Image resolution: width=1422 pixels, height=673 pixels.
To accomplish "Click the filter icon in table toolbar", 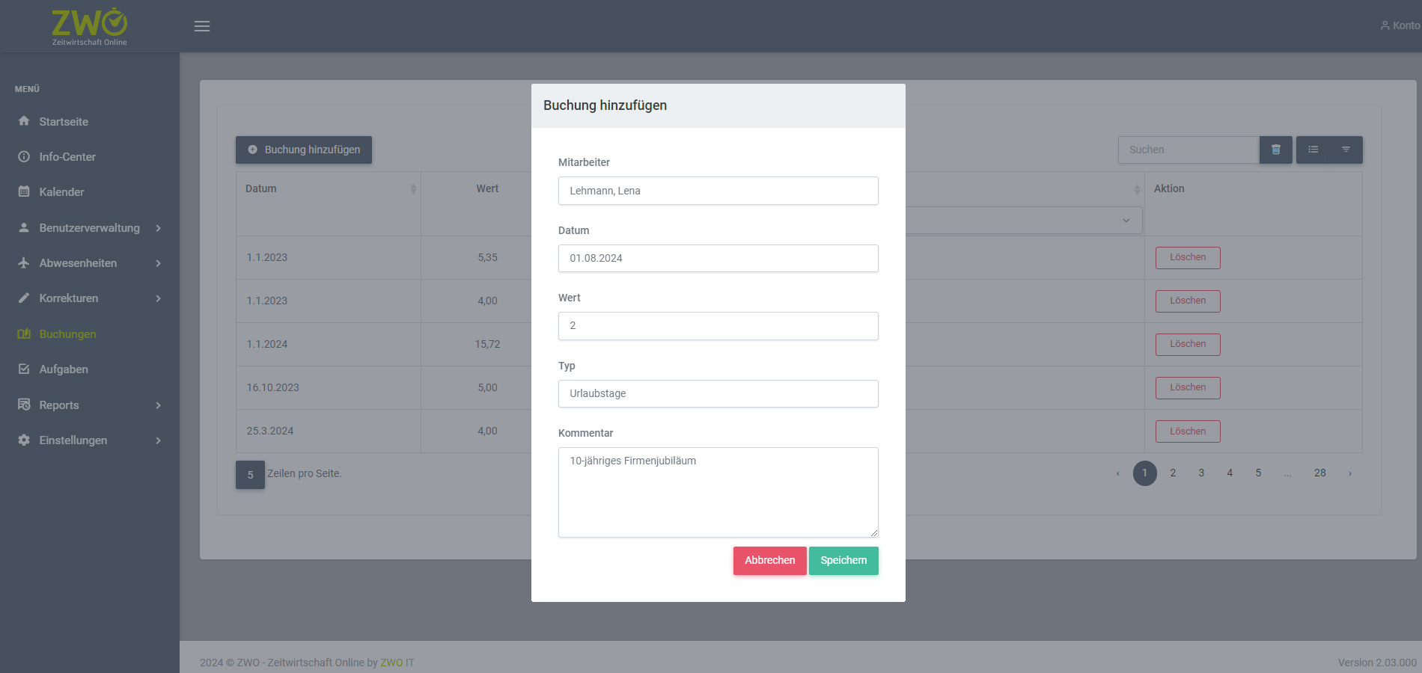I will coord(1346,150).
